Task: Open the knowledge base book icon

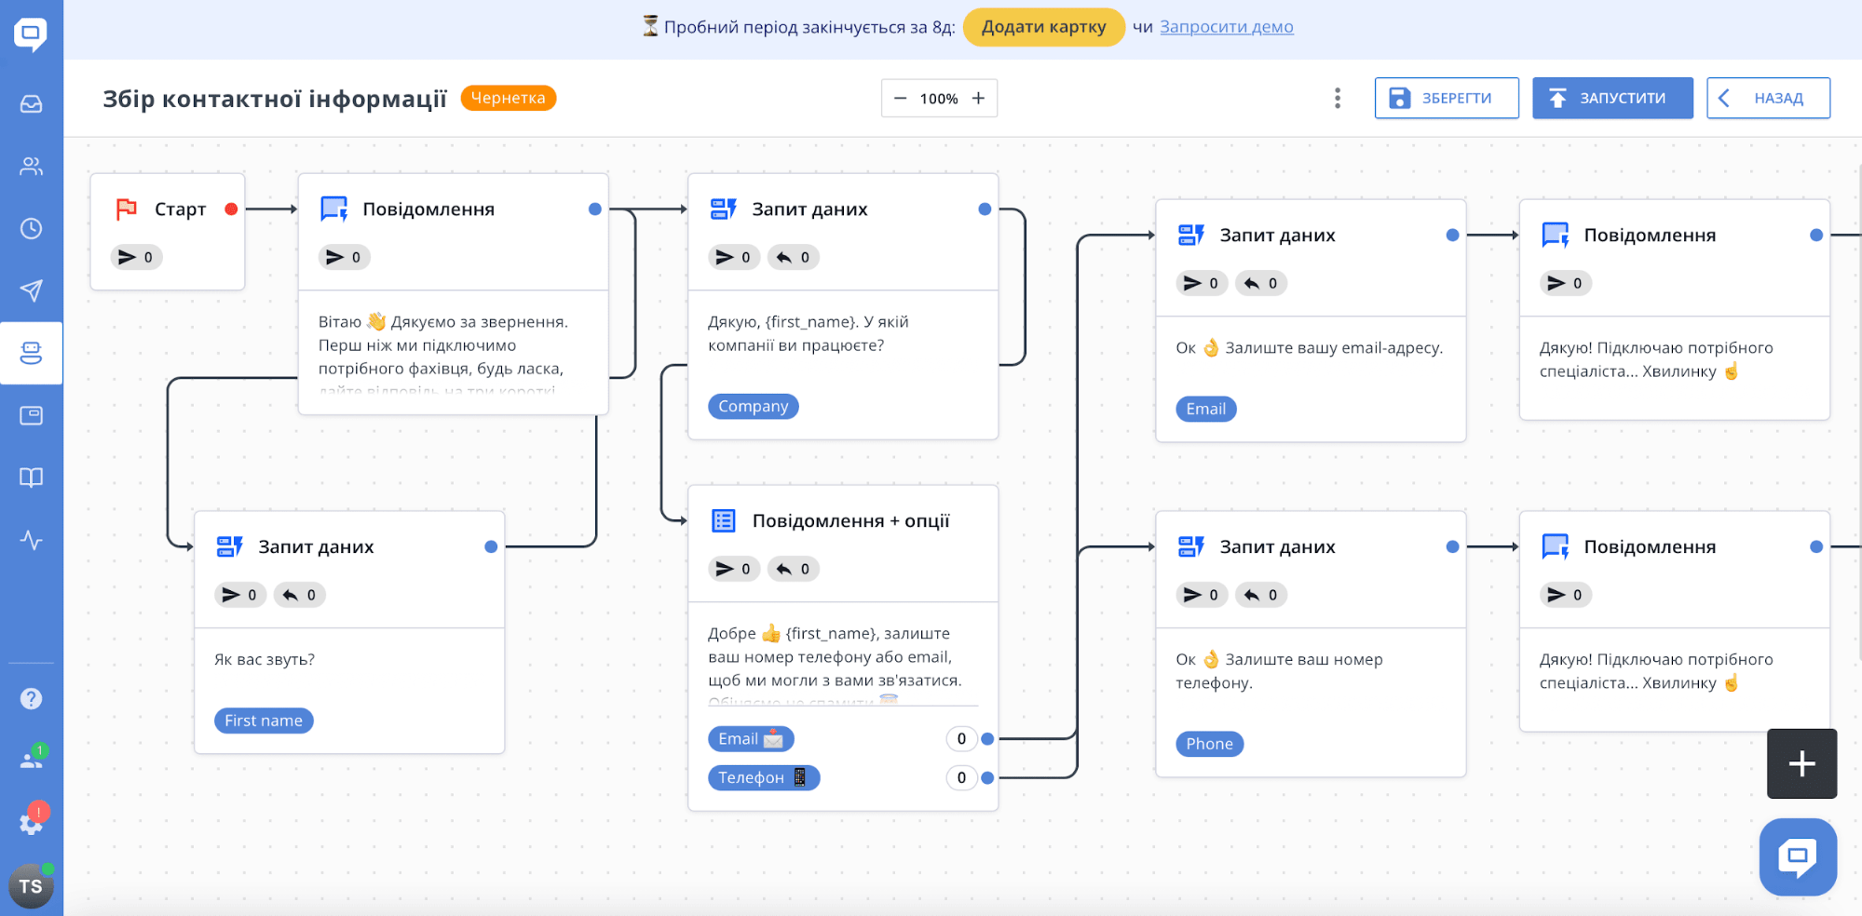Action: click(x=31, y=478)
